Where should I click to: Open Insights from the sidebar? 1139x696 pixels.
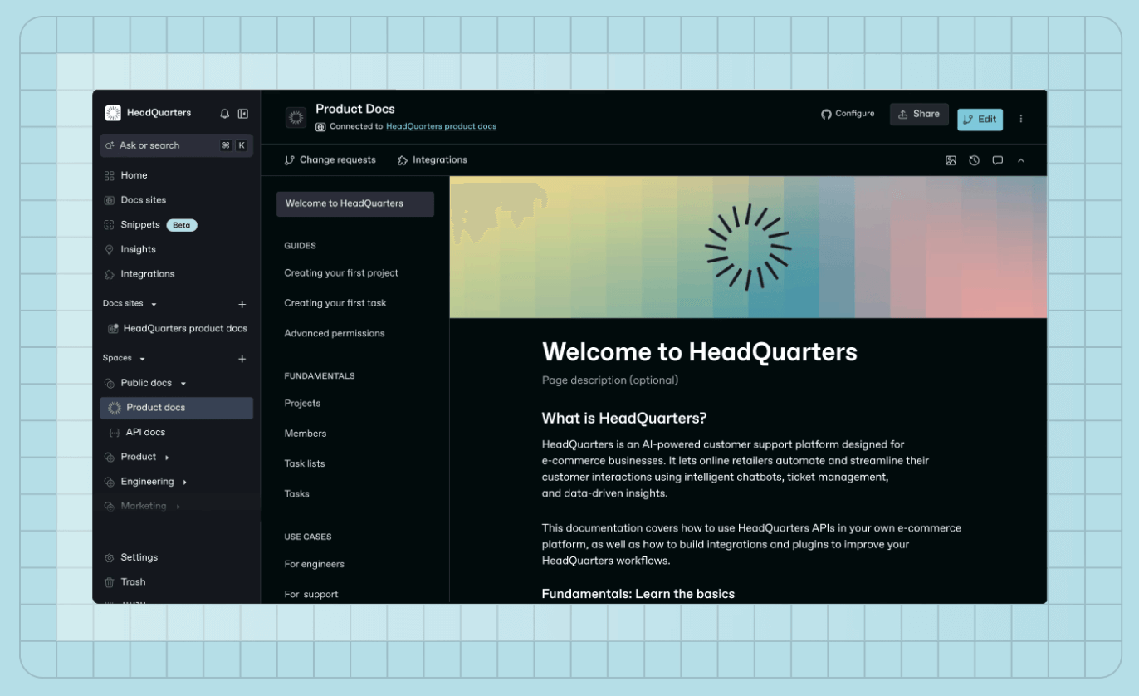tap(139, 249)
